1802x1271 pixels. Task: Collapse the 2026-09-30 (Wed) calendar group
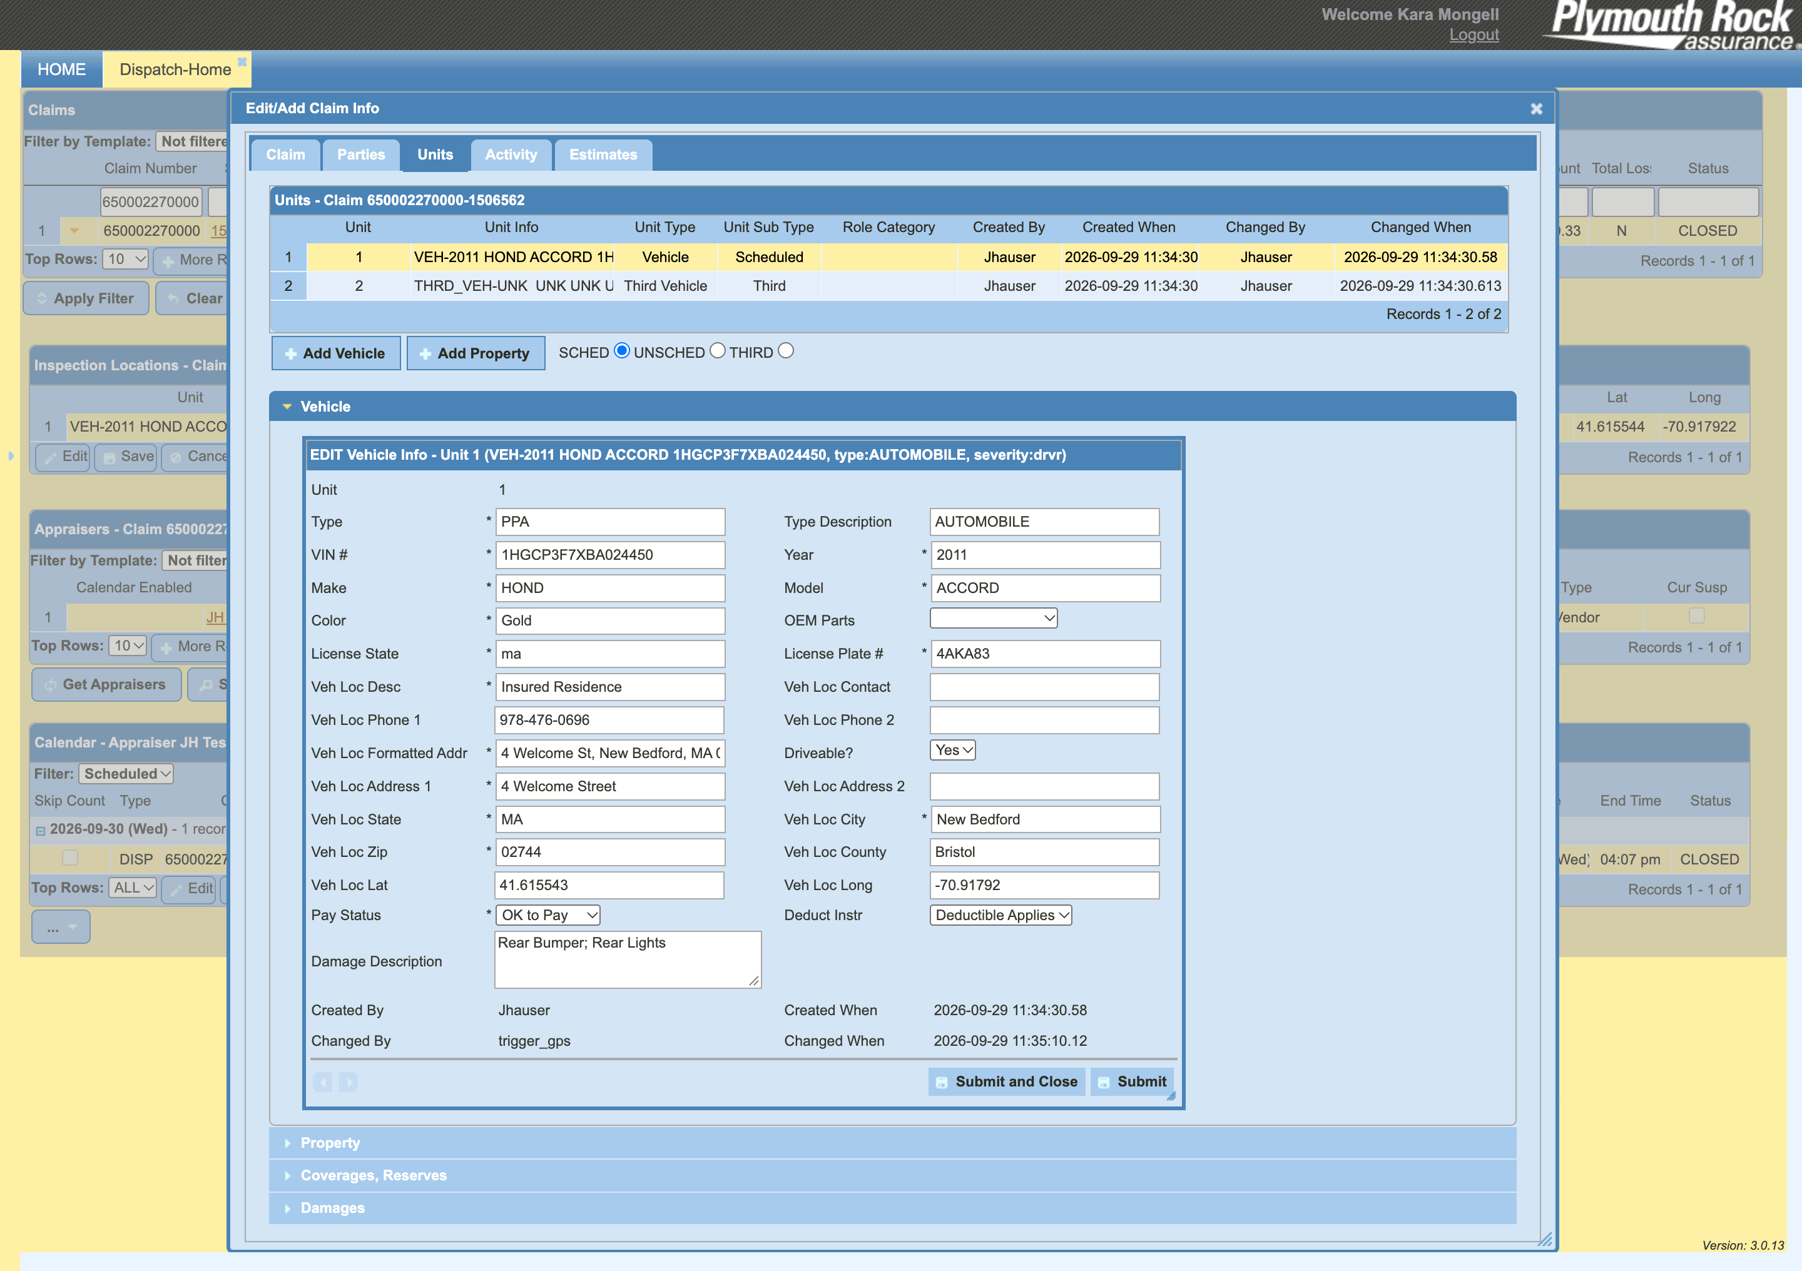coord(40,830)
